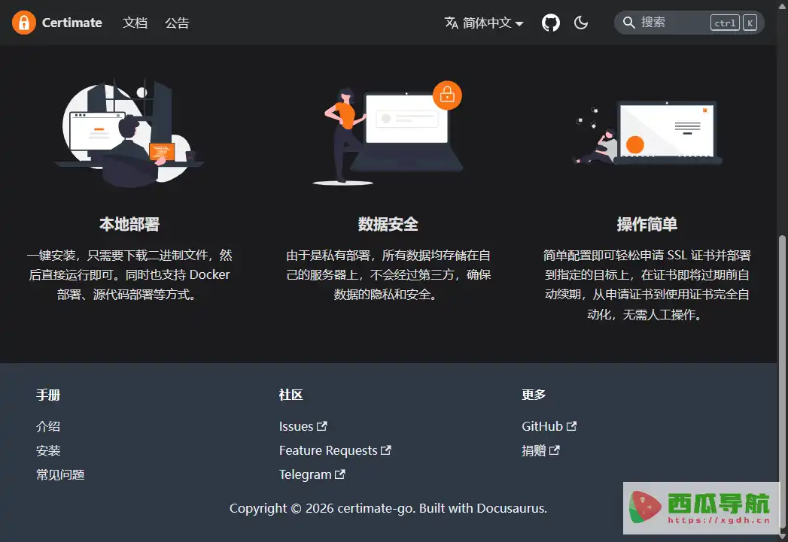Click the 数据安全 heading
788x542 pixels.
point(388,224)
